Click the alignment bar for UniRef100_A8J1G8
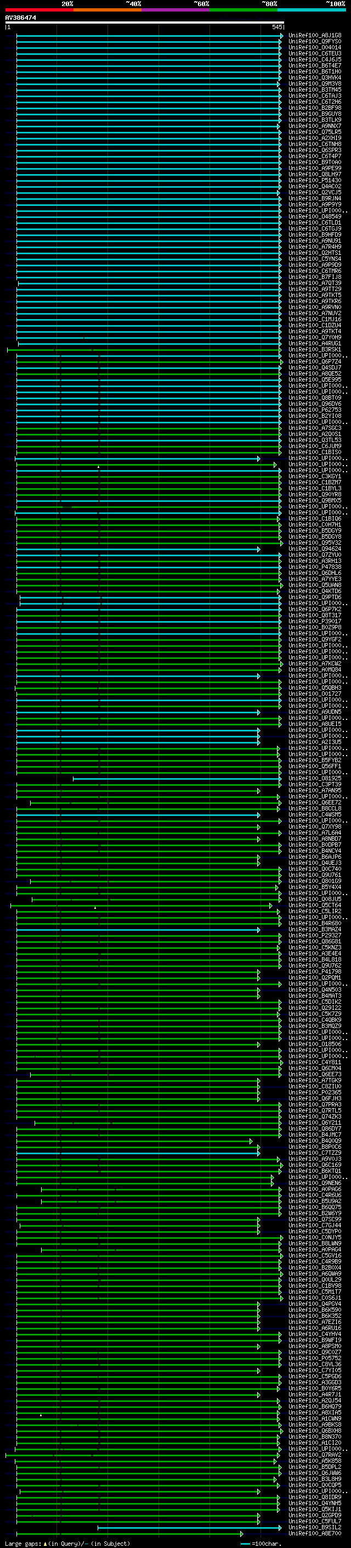 (149, 36)
